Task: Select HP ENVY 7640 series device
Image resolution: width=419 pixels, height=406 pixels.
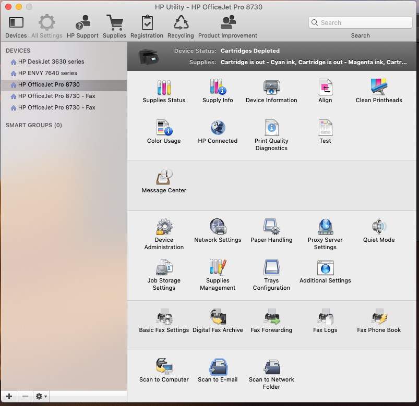Action: click(47, 73)
